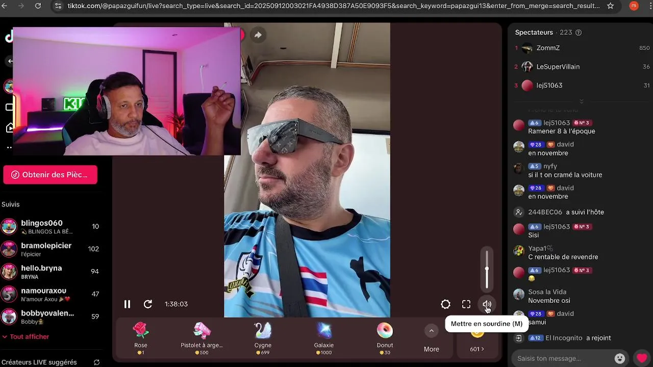
Task: Bookmark this page with the star icon
Action: coord(610,6)
